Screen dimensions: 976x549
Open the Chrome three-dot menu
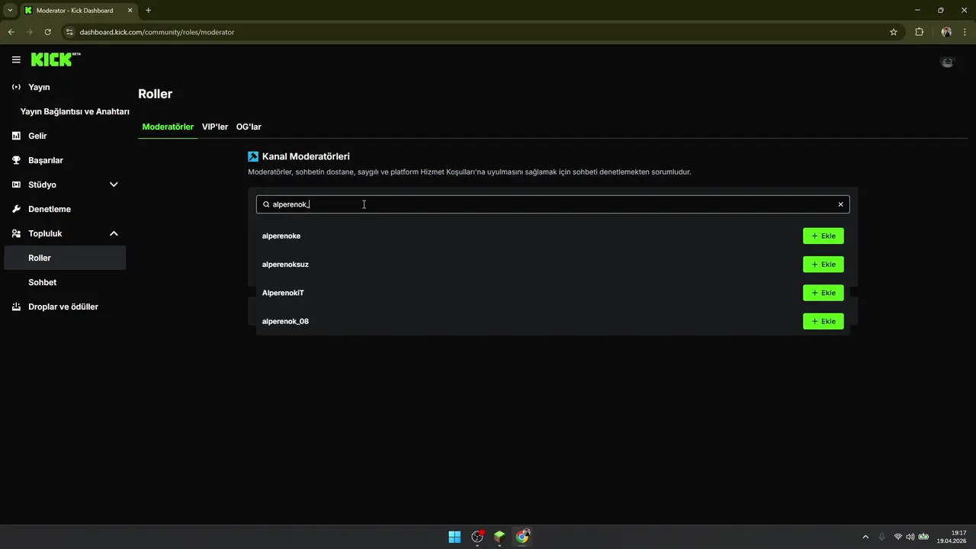(x=965, y=32)
